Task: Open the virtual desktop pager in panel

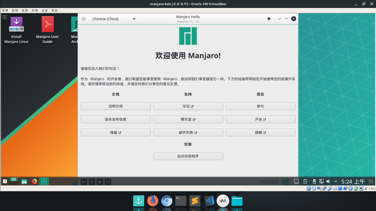Action: point(14,181)
